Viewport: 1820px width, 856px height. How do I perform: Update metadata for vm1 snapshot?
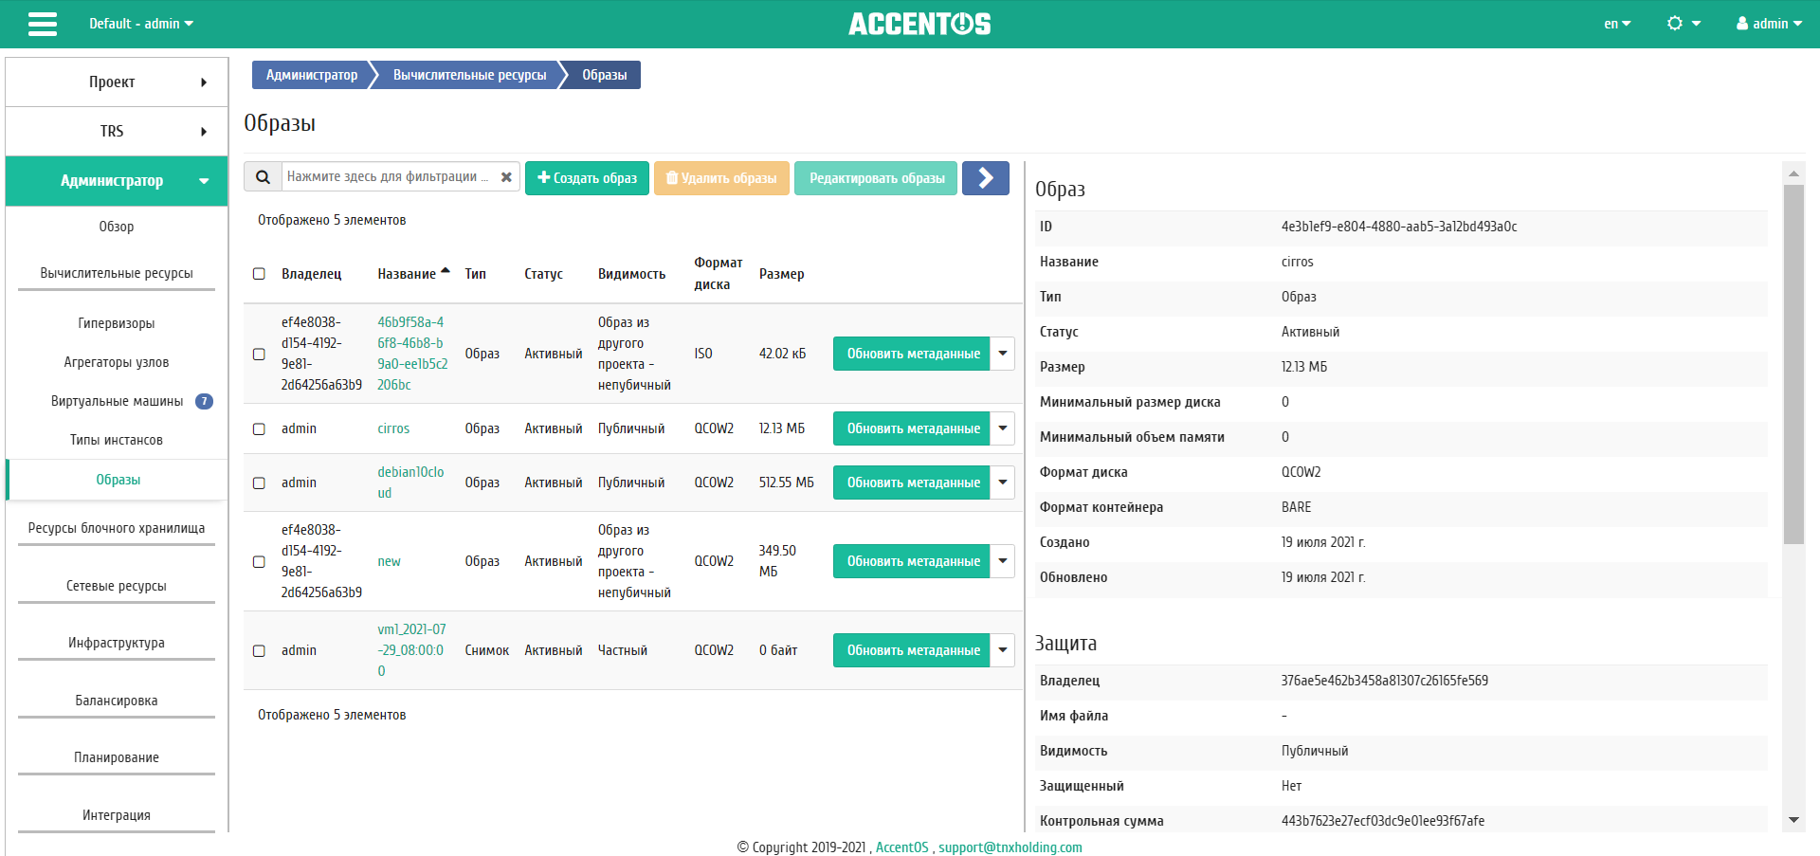912,650
